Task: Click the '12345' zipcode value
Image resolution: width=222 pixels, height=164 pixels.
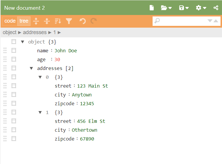Action: point(87,103)
